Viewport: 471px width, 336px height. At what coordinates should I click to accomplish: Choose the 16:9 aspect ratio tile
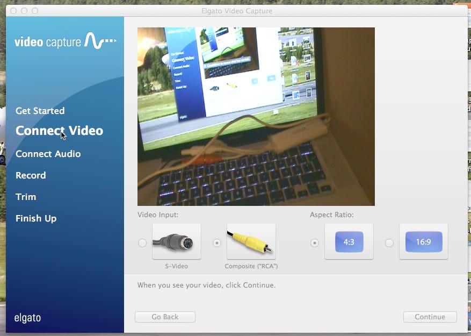[x=424, y=241]
